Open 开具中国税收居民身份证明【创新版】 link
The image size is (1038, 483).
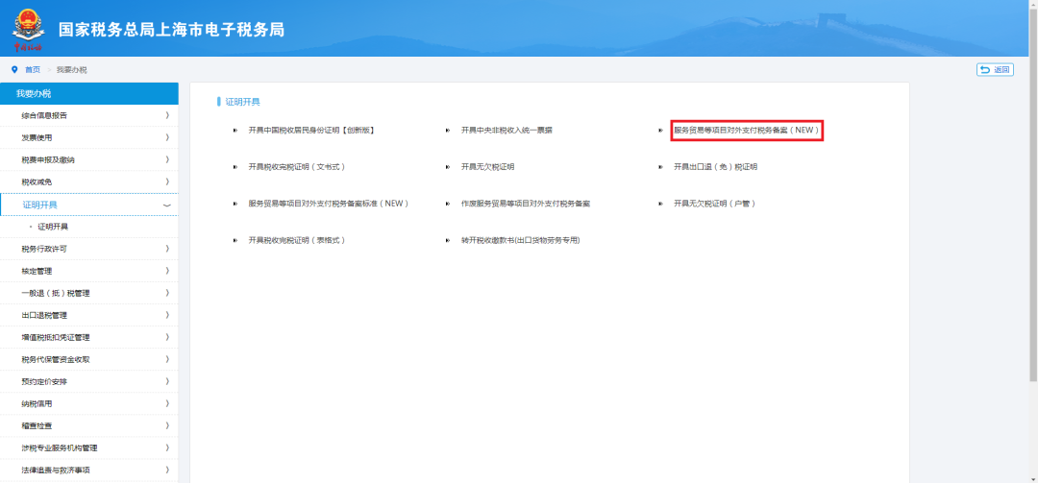[311, 131]
